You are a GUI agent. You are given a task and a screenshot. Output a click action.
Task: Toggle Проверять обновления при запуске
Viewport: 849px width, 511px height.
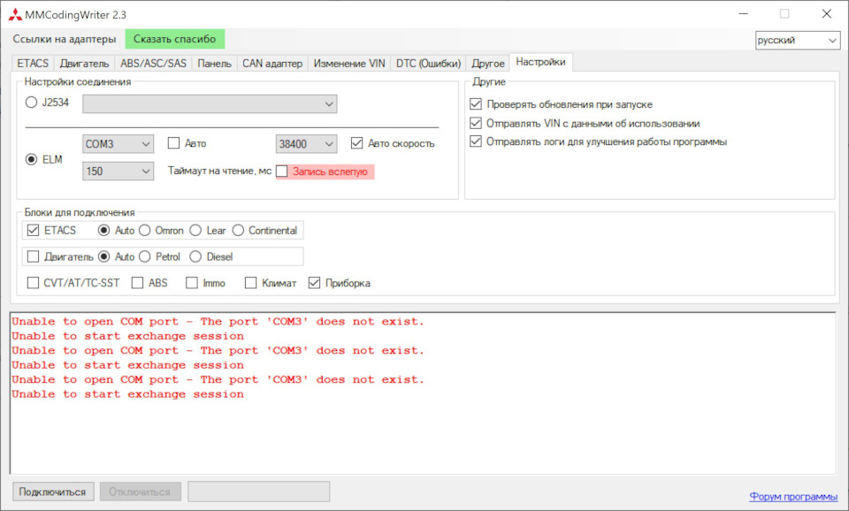pos(476,104)
